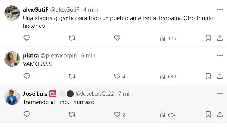Open more options for pietra's tweet
The image size is (227, 127).
220,55
